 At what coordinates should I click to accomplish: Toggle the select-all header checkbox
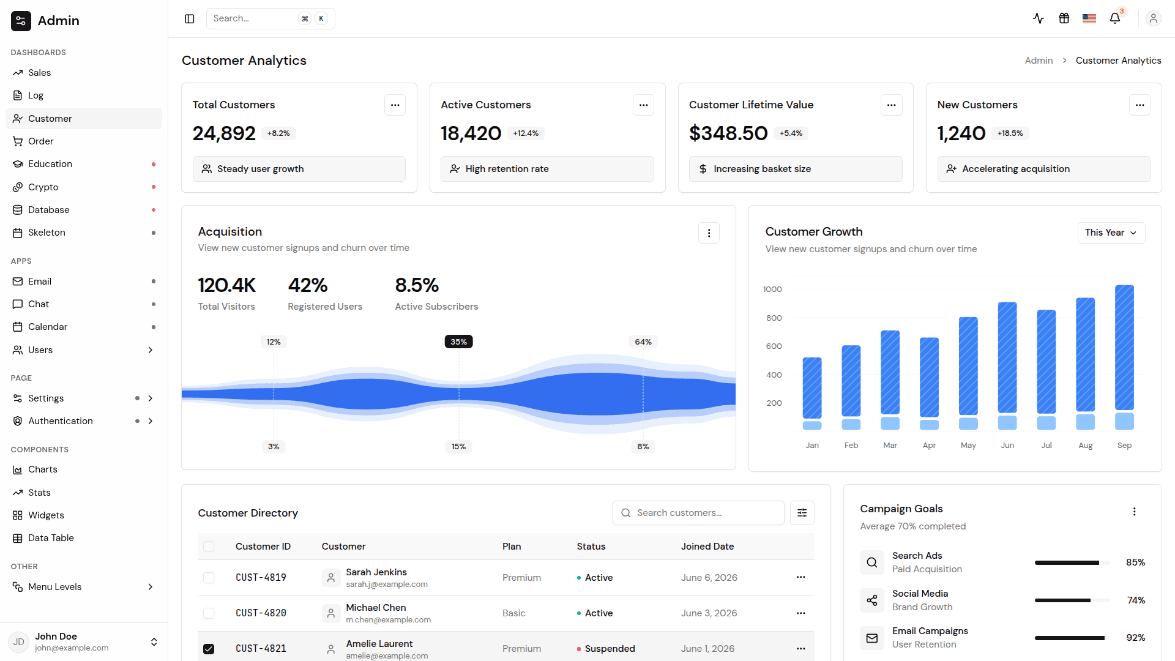tap(209, 547)
